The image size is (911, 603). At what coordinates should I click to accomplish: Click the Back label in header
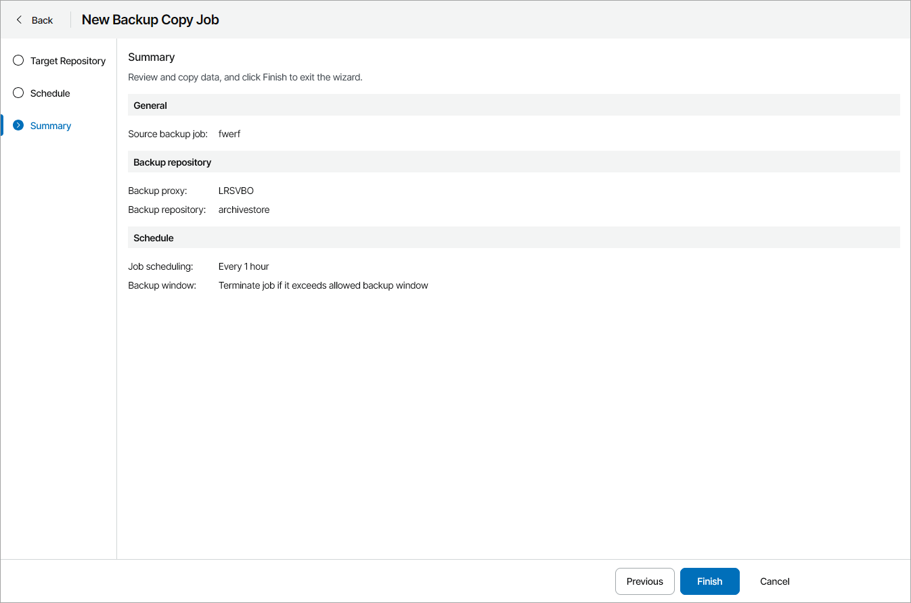click(42, 20)
